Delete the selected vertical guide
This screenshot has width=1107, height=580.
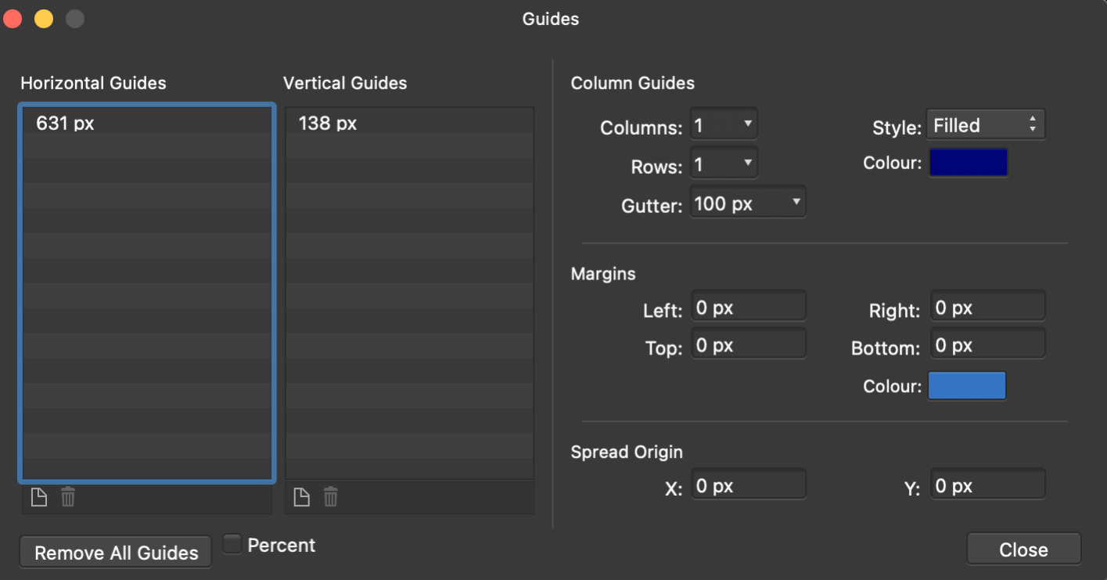coord(331,497)
